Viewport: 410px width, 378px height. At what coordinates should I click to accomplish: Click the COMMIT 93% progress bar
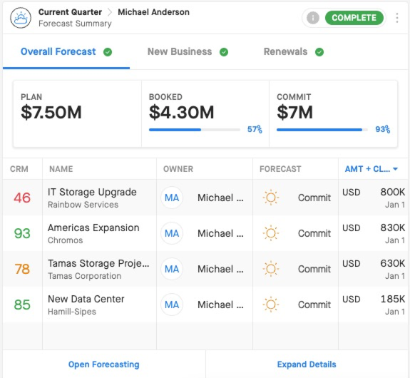click(322, 130)
